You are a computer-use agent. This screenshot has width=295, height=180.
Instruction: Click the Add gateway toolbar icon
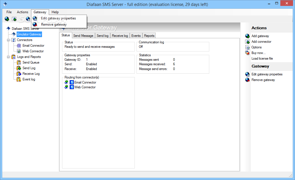click(7, 19)
